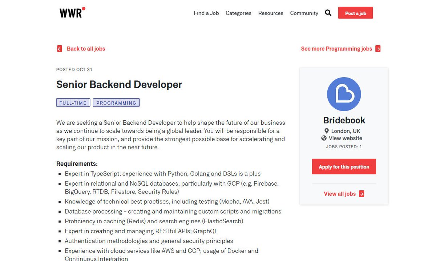Image resolution: width=436 pixels, height=261 pixels.
Task: Open the Resources menu
Action: (x=271, y=13)
